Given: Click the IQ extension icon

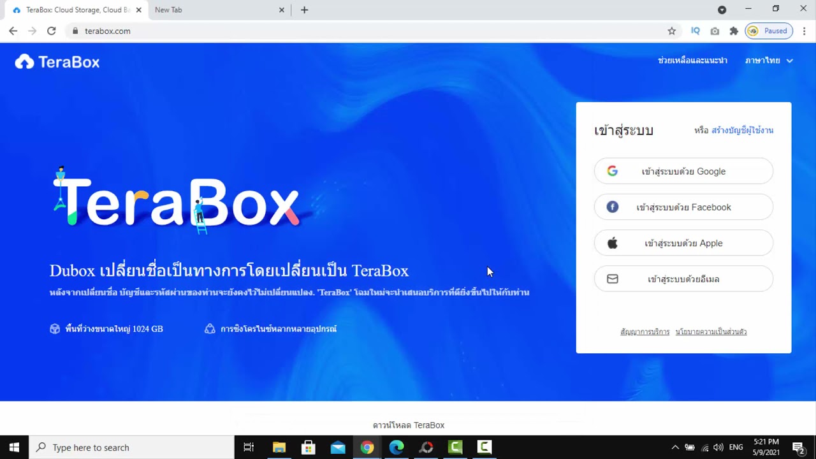Looking at the screenshot, I should (x=696, y=31).
